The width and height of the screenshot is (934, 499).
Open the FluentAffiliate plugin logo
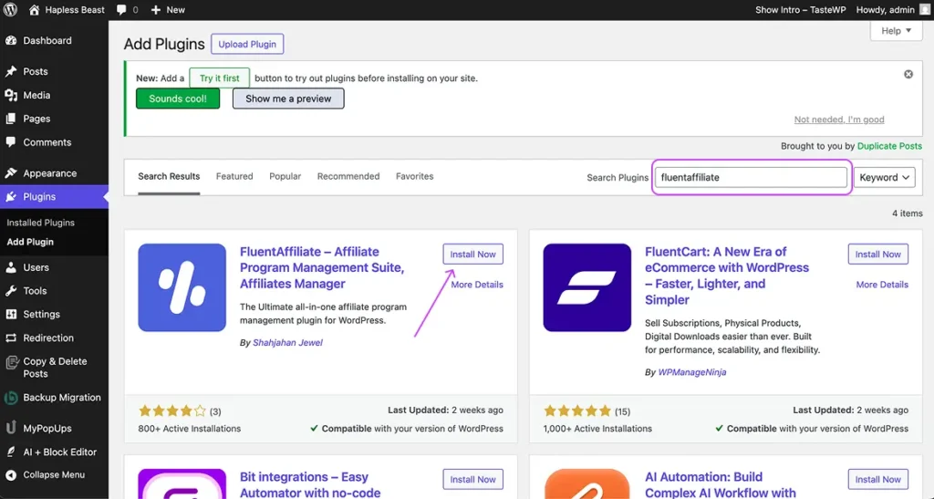(182, 287)
